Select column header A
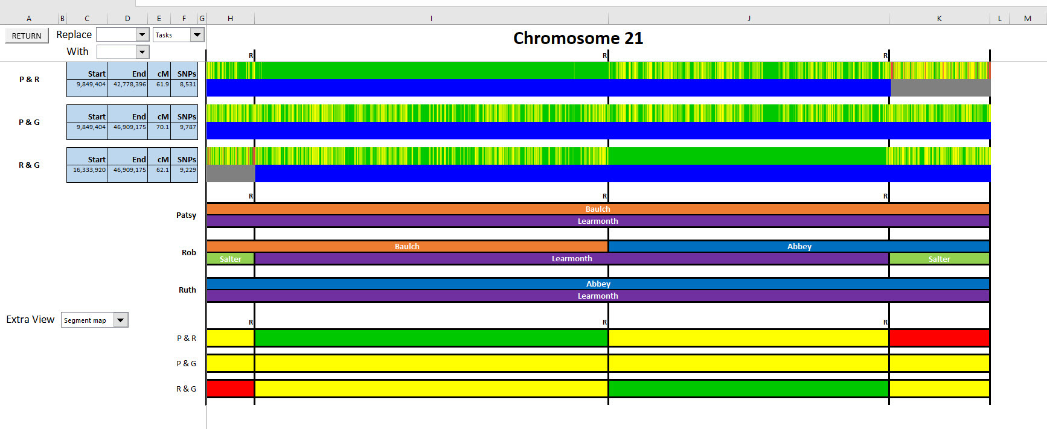1047x429 pixels. (29, 19)
